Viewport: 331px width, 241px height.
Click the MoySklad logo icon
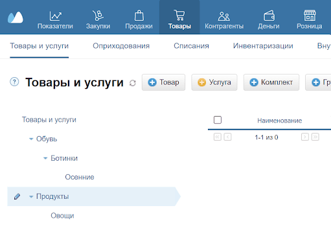pyautogui.click(x=16, y=17)
